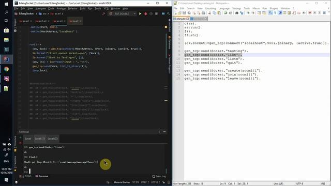Click Save All icon in Notepad++ toolbar
This screenshot has height=186, width=331.
189,13
